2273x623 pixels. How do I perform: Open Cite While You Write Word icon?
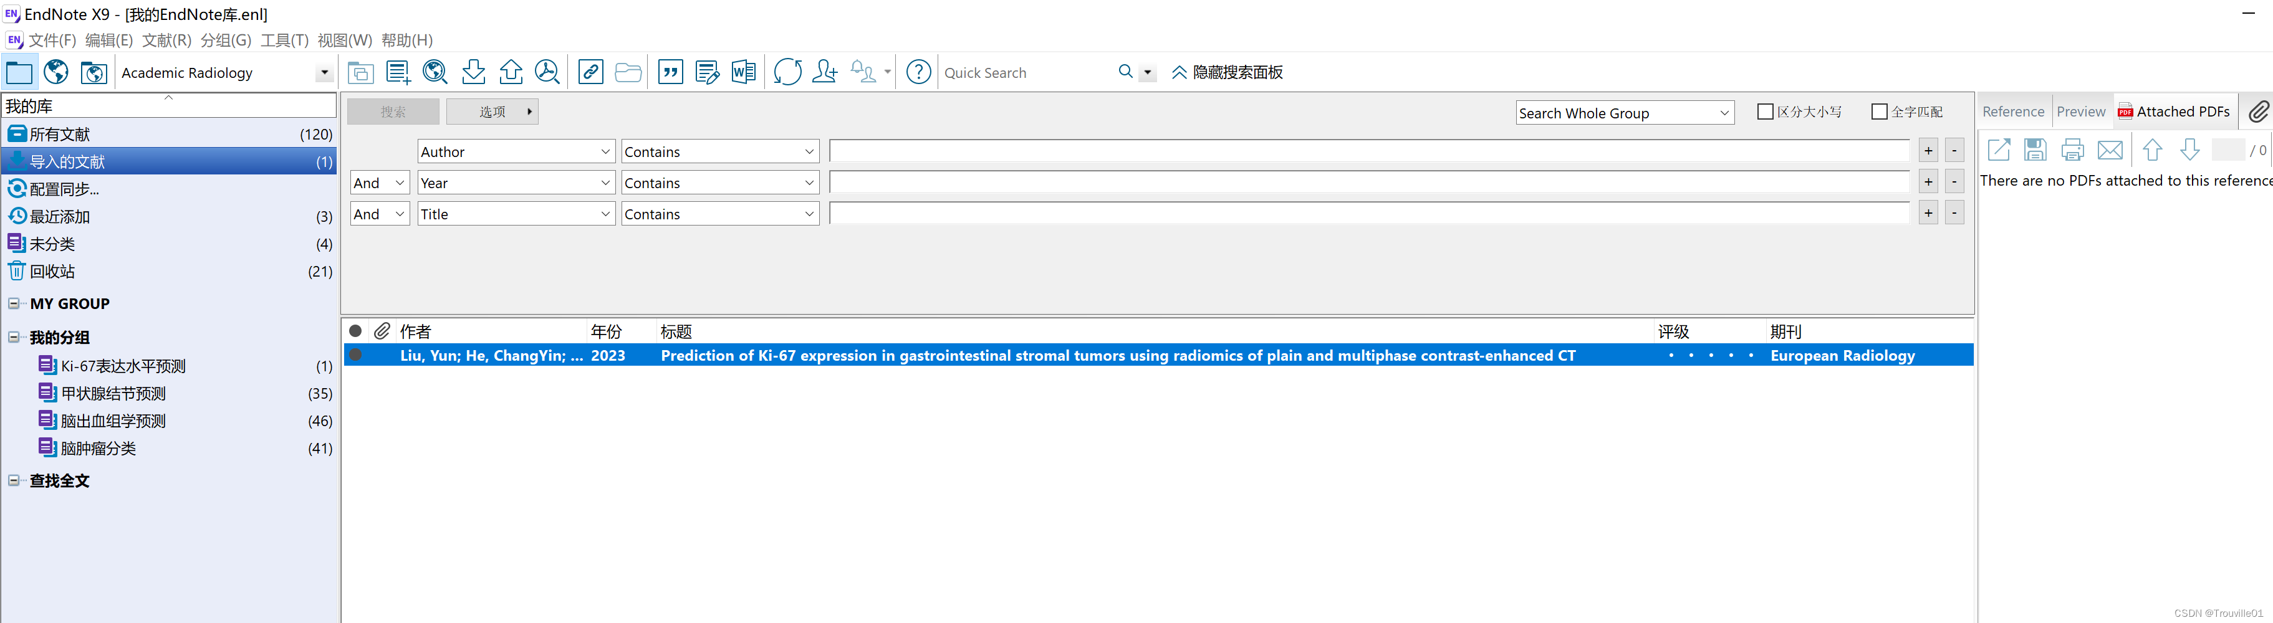(744, 72)
